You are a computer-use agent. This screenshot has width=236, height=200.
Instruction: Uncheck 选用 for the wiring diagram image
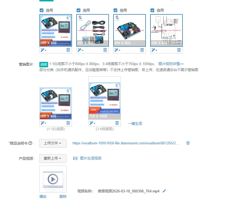click(152, 10)
